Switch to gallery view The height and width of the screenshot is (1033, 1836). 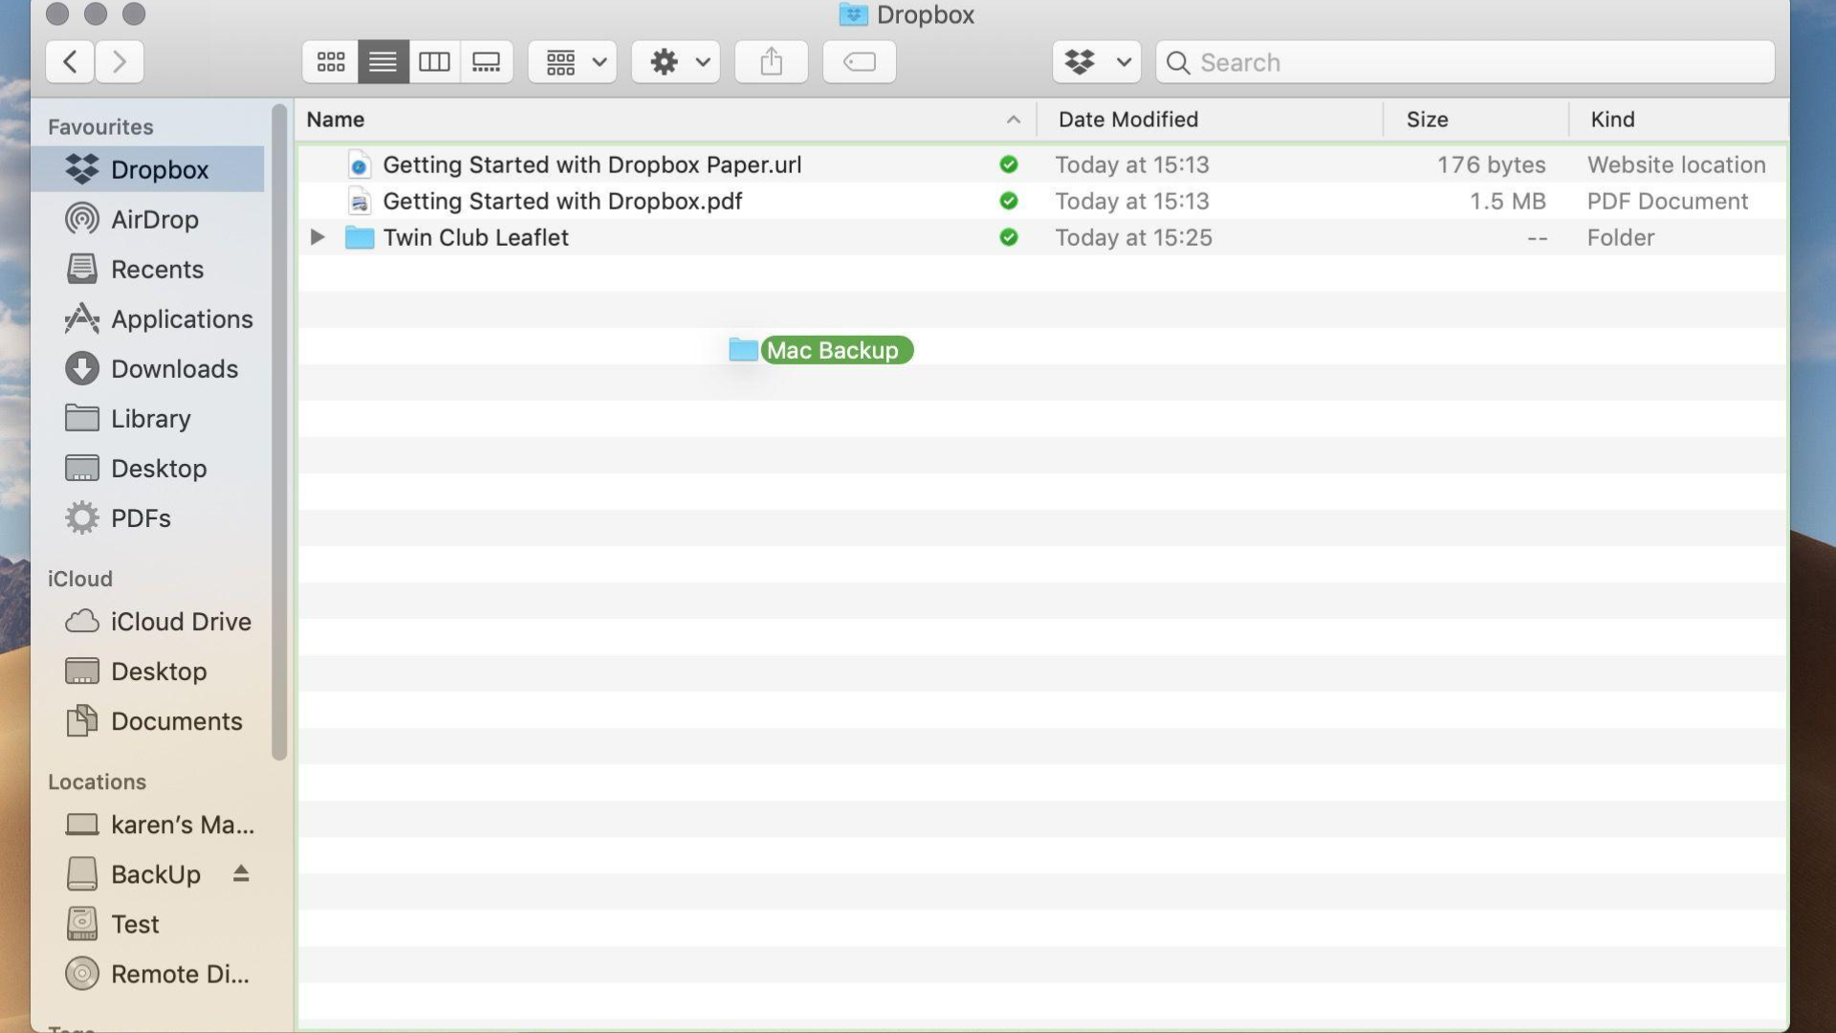pos(487,61)
